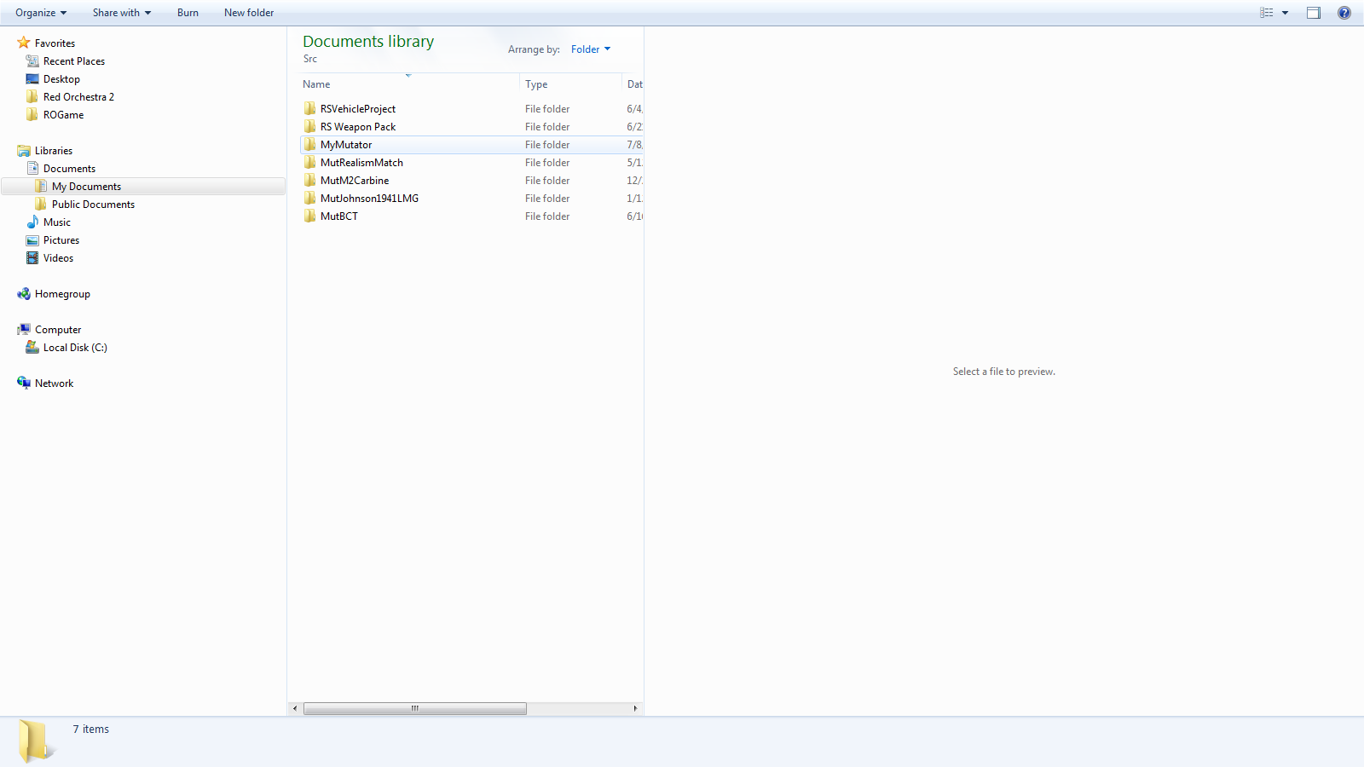Viewport: 1364px width, 767px height.
Task: Sort by the Type column header
Action: (x=570, y=84)
